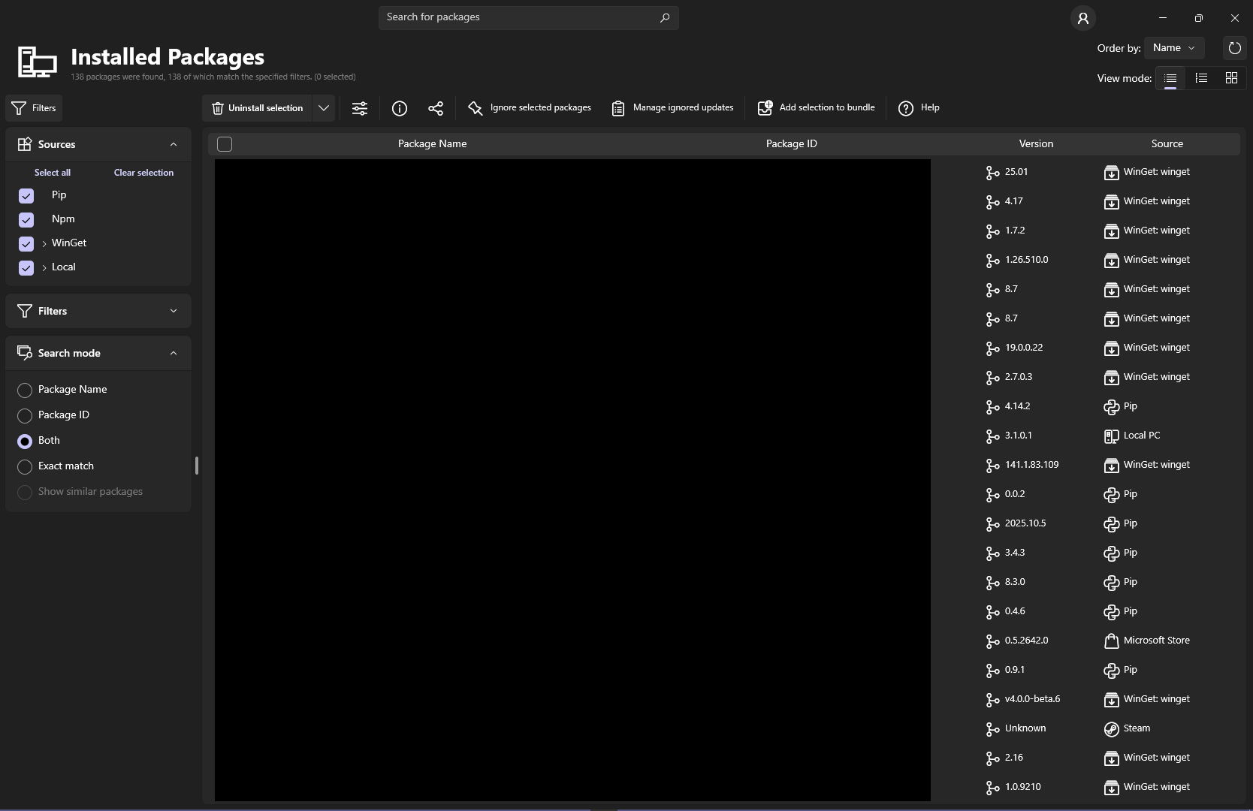
Task: Click the Clear selection link
Action: (143, 173)
